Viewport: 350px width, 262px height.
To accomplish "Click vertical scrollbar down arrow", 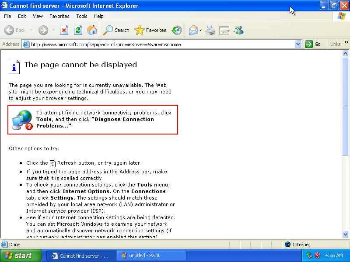I will [x=345, y=234].
